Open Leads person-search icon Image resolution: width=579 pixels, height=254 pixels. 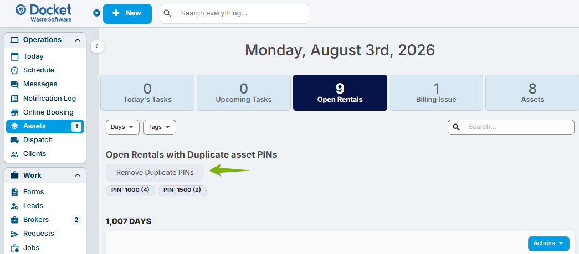click(x=14, y=206)
